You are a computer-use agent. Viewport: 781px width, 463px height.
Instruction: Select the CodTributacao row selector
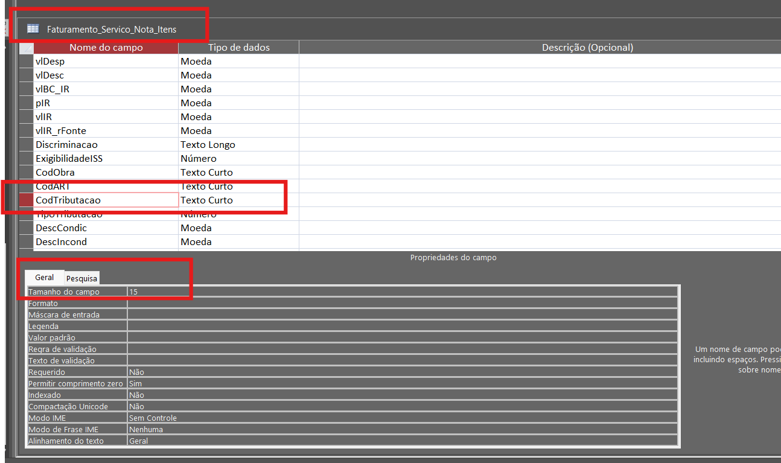[x=26, y=200]
